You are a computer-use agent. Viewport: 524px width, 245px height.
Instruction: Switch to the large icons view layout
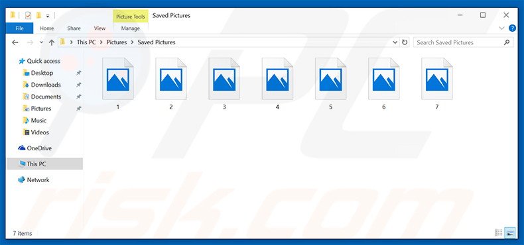click(x=509, y=232)
